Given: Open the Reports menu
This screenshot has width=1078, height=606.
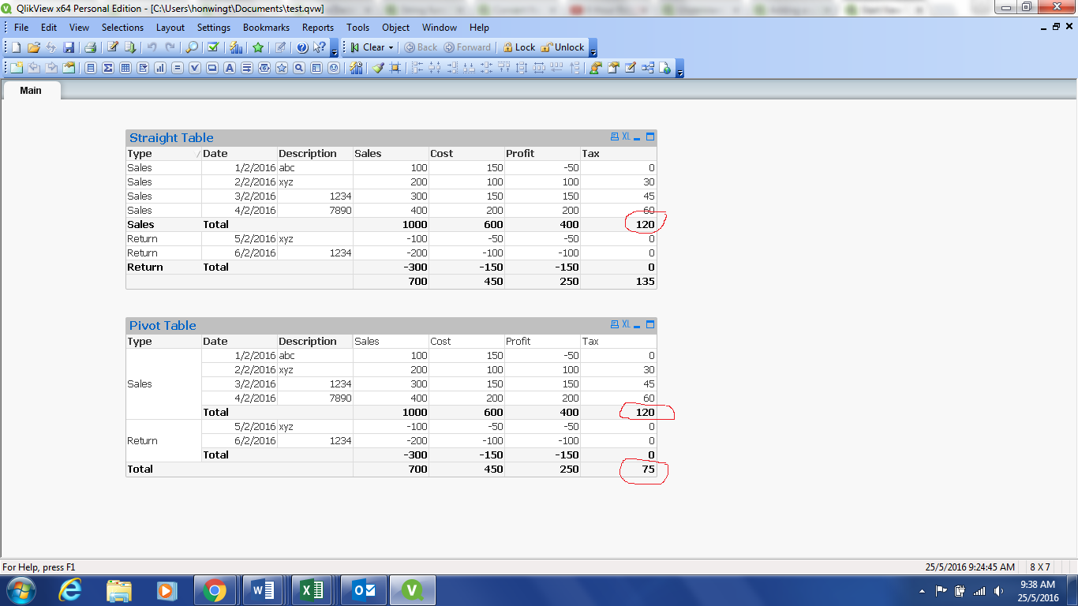Looking at the screenshot, I should pyautogui.click(x=318, y=27).
